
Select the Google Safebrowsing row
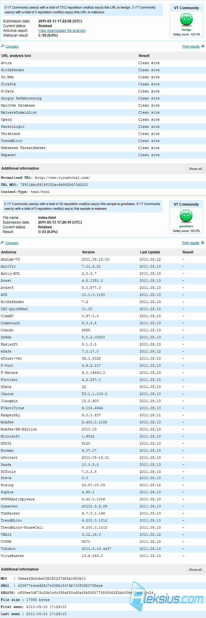tap(103, 98)
